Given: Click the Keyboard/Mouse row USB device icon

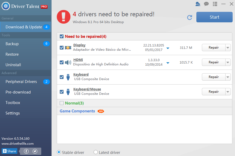Looking at the screenshot, I should (68, 92).
